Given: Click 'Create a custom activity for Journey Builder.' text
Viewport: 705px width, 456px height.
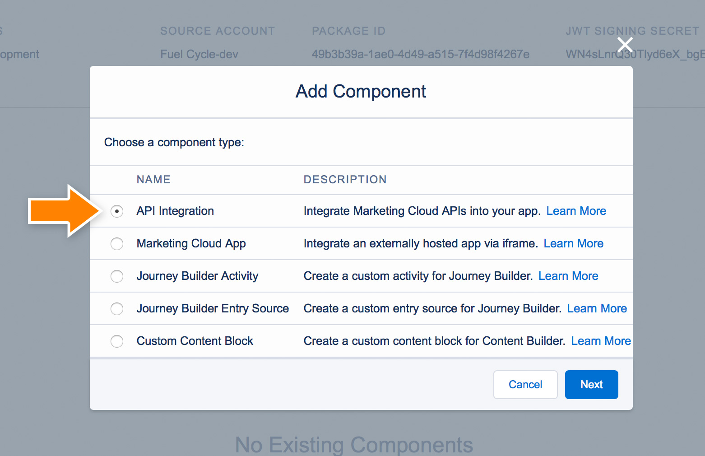Looking at the screenshot, I should pos(418,276).
